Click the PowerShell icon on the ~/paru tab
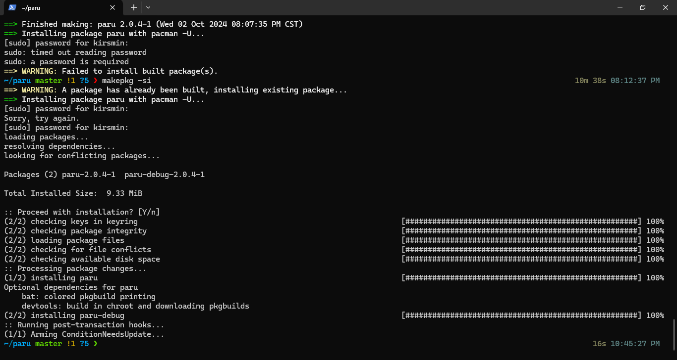The height and width of the screenshot is (360, 677). 11,7
